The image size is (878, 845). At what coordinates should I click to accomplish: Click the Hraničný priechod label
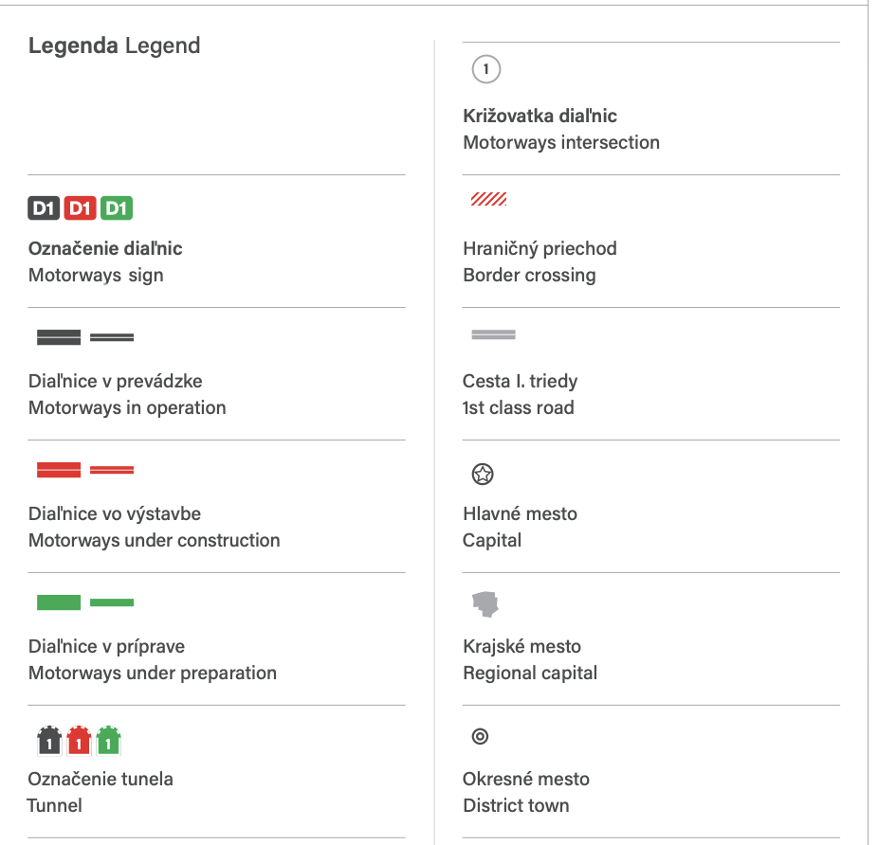pyautogui.click(x=540, y=248)
